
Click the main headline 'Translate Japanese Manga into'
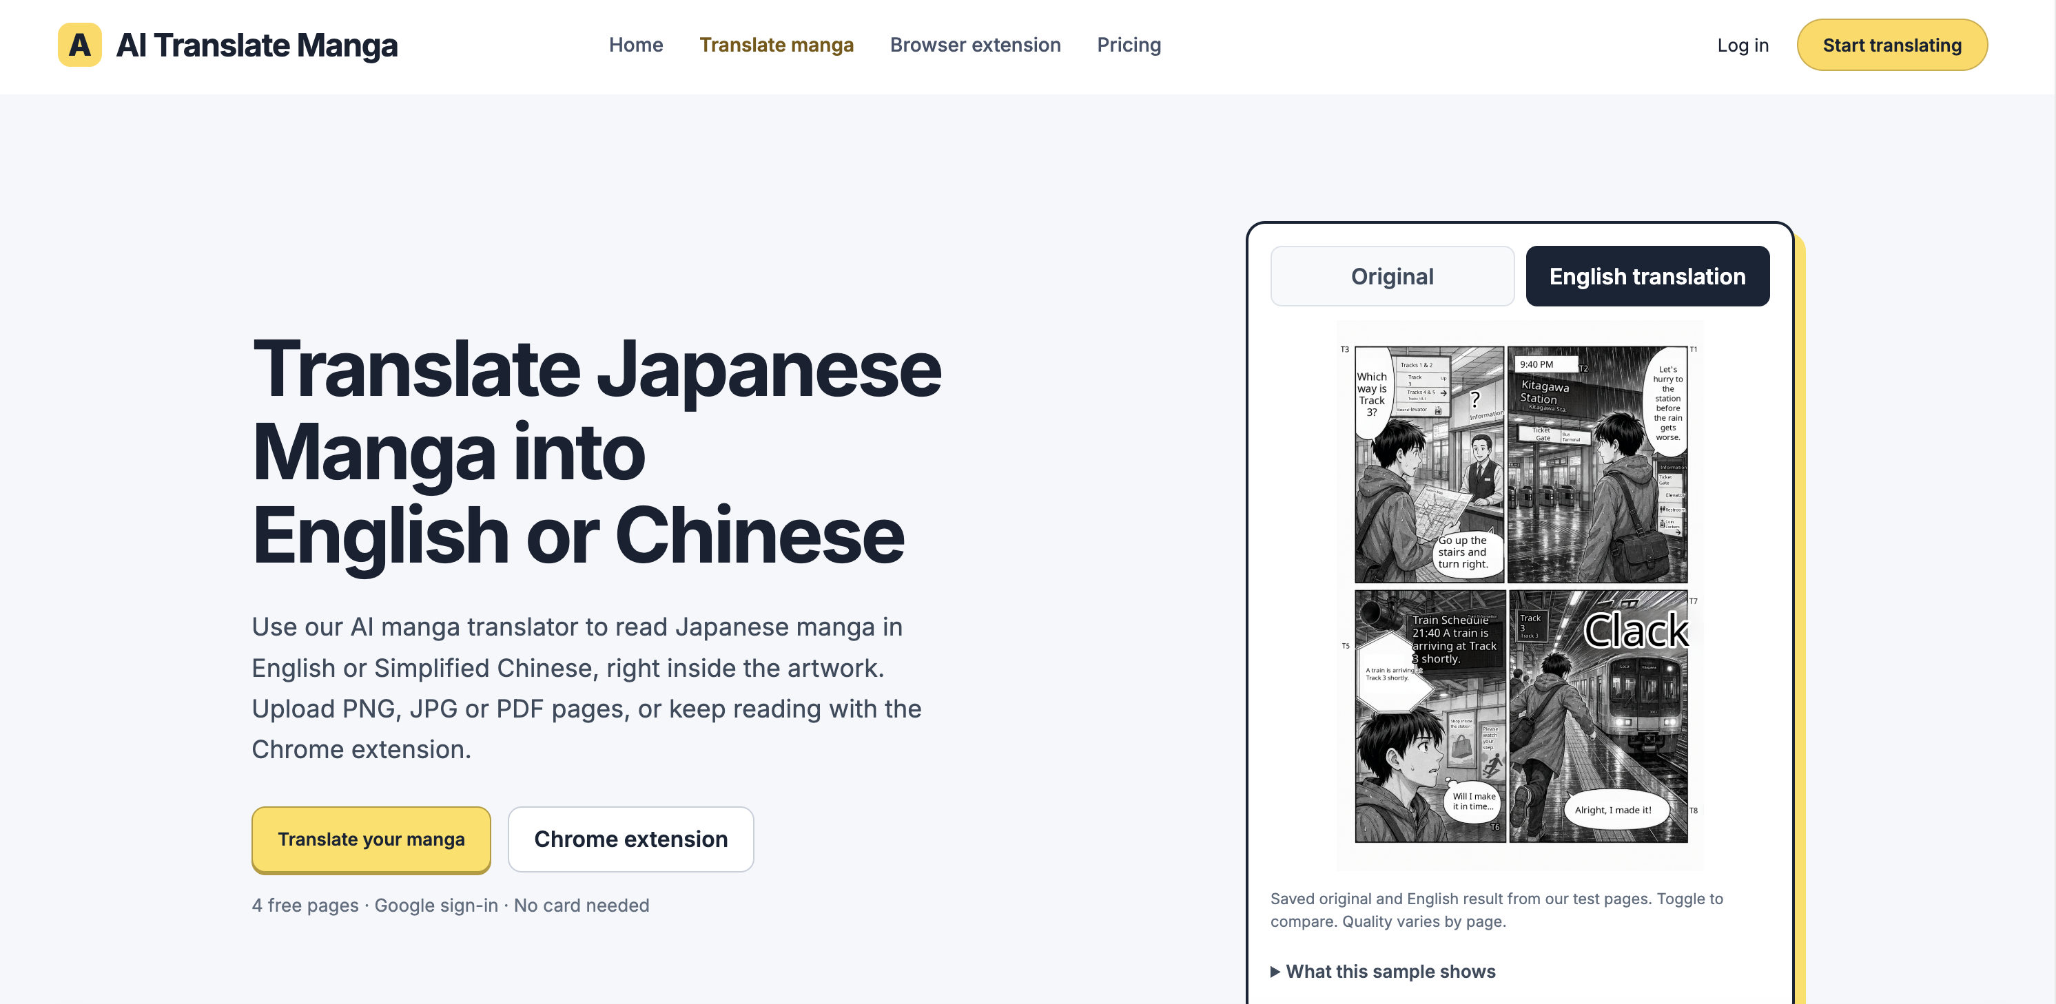click(x=596, y=410)
